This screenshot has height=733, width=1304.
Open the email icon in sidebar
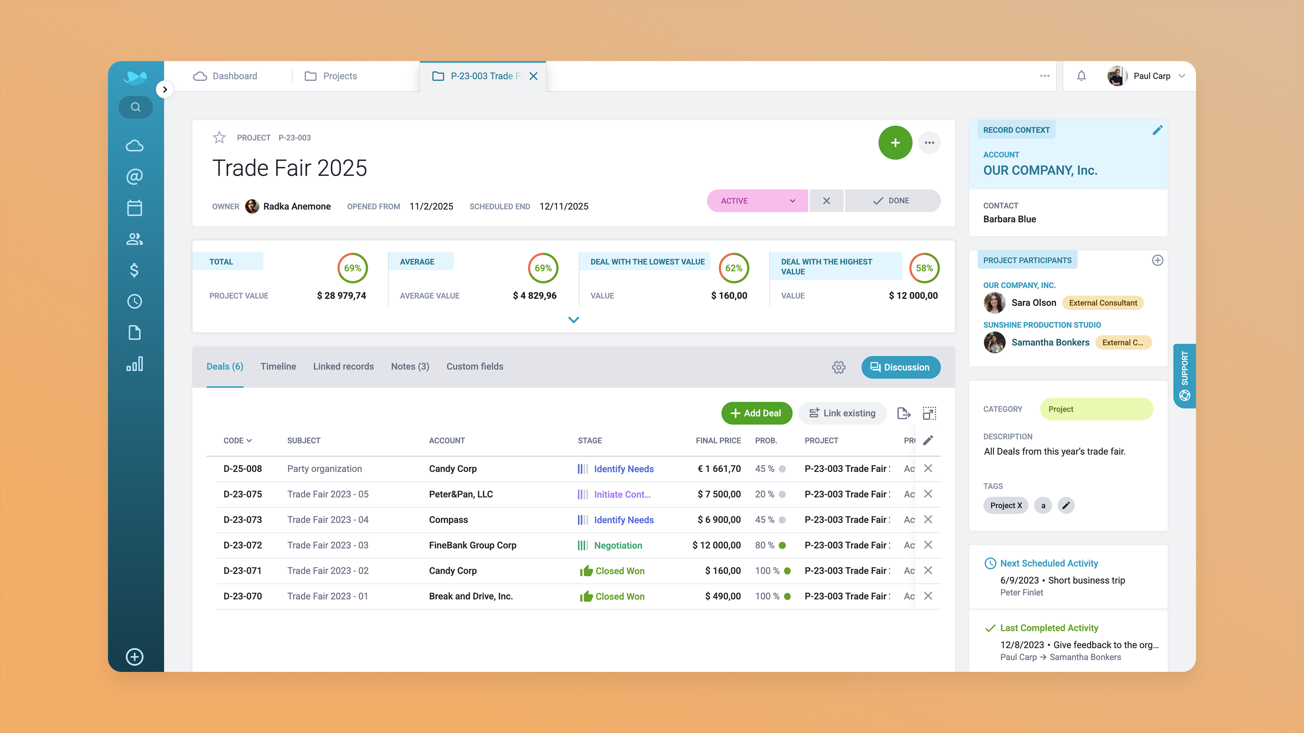pyautogui.click(x=135, y=176)
